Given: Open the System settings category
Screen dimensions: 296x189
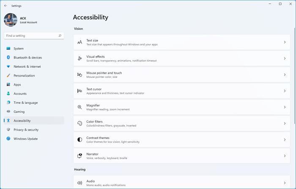Looking at the screenshot, I should click(19, 49).
